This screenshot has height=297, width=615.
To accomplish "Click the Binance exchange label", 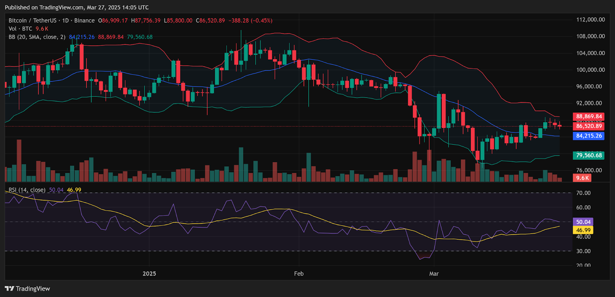I will (84, 20).
